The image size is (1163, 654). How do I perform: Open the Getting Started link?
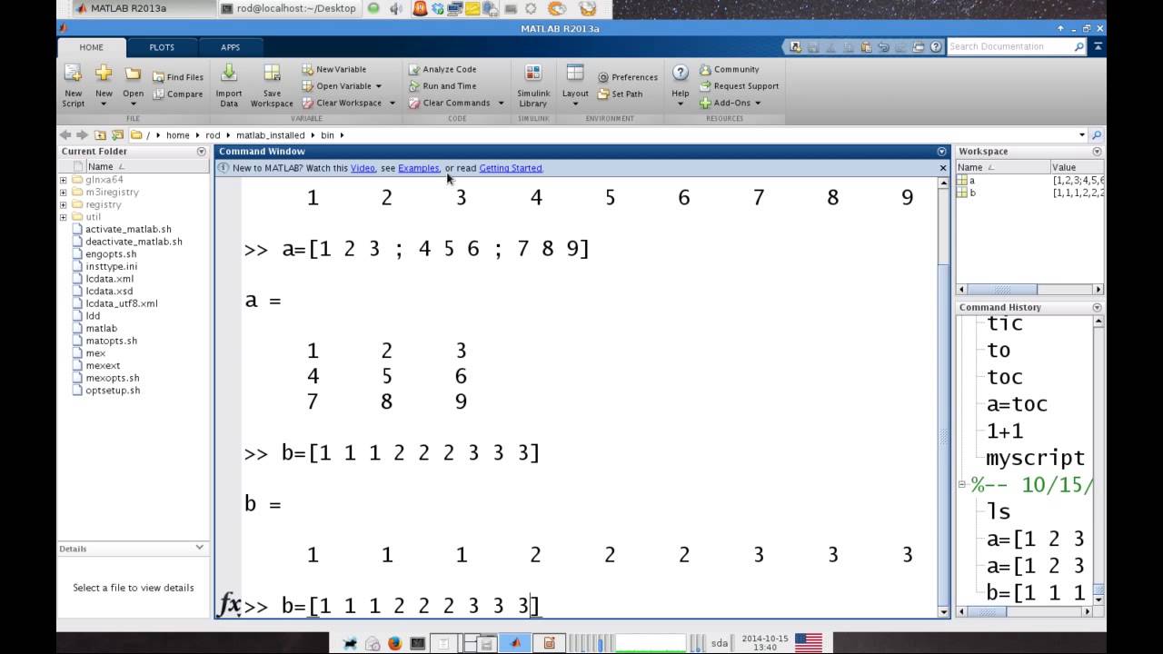(x=511, y=168)
